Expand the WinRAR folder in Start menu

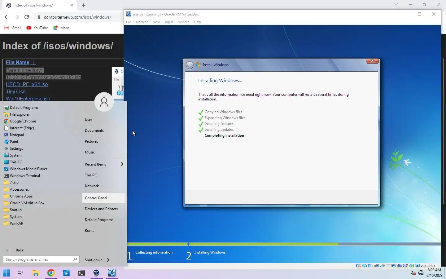(13, 224)
